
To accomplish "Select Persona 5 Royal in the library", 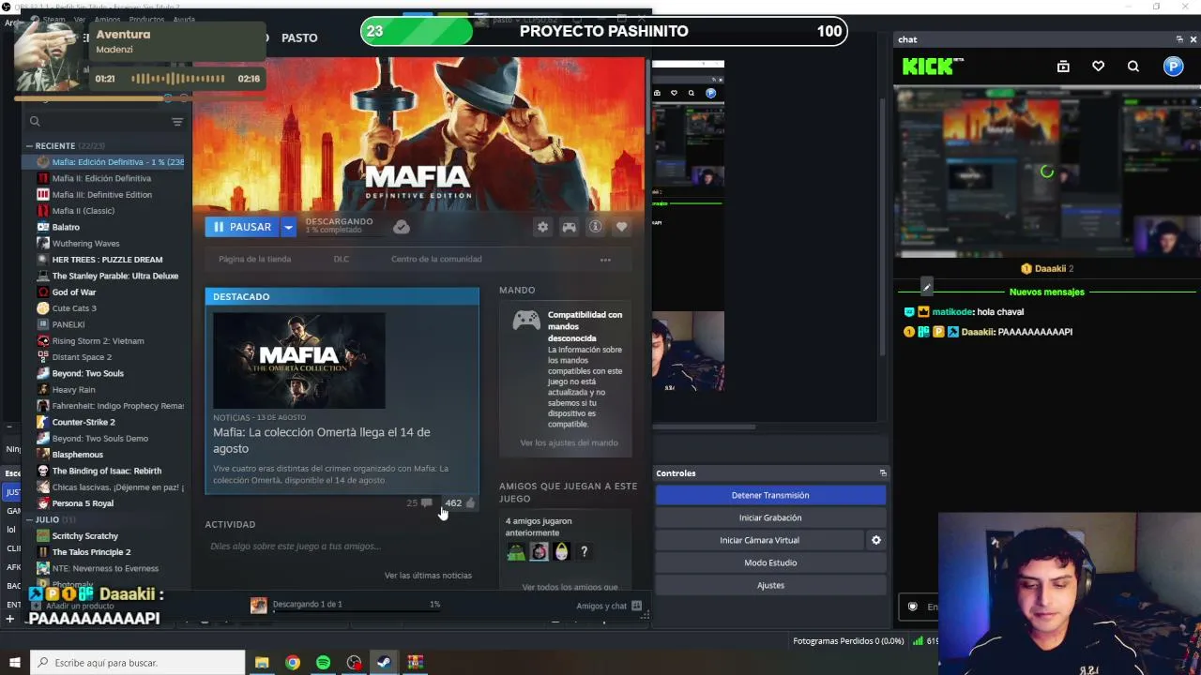I will click(x=83, y=503).
